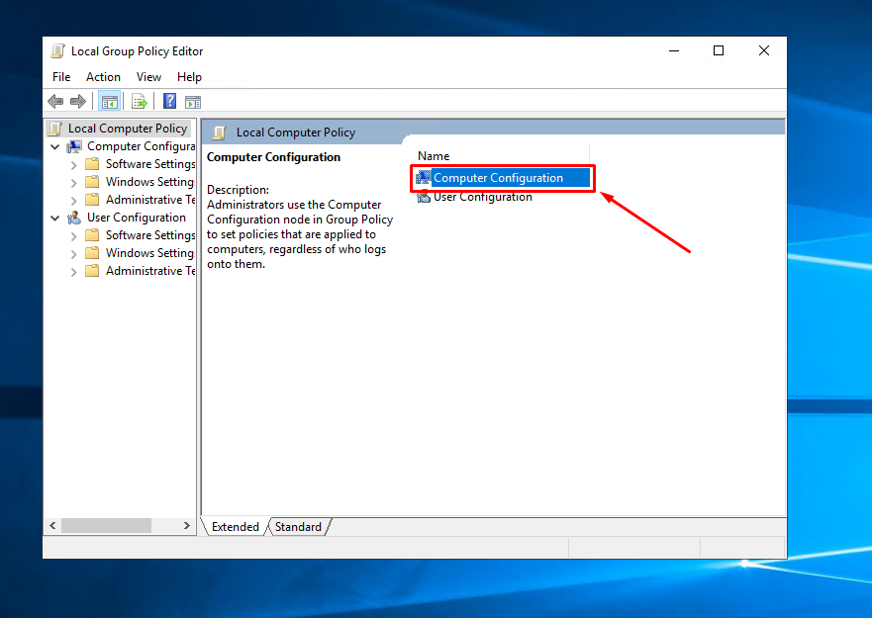Open Help via the blue question-mark icon
This screenshot has width=872, height=618.
click(169, 101)
